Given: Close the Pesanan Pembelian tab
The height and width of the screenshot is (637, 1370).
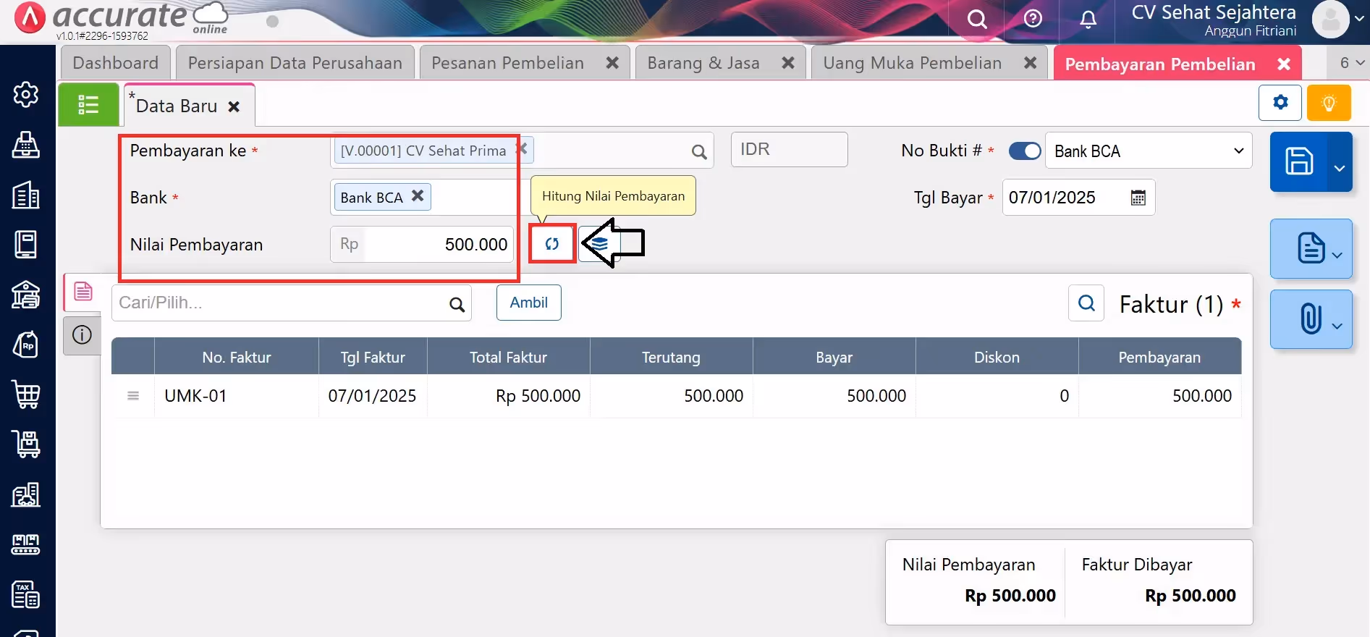Looking at the screenshot, I should click(612, 63).
